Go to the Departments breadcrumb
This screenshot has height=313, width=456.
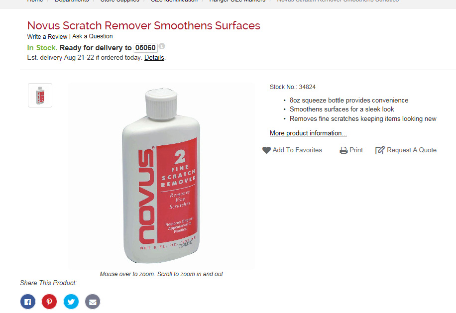click(72, 1)
